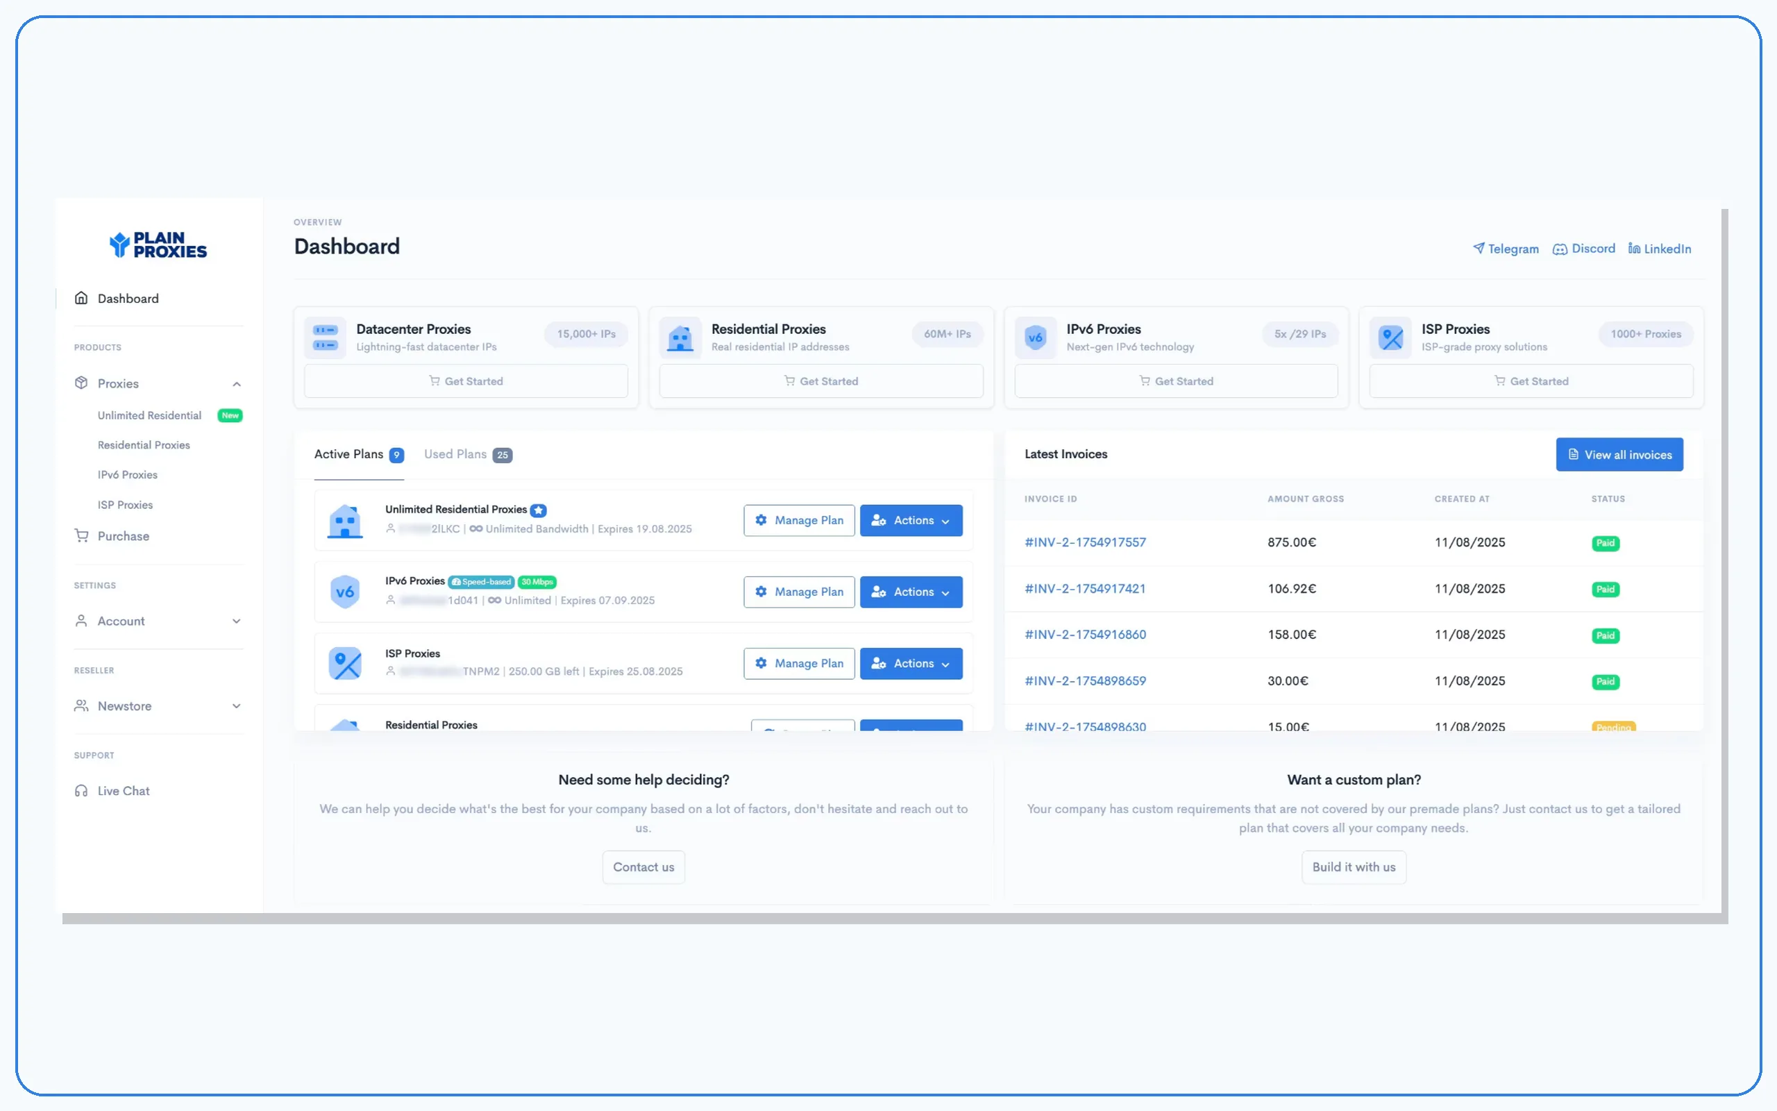Open invoice #INV-2-1754916860
The height and width of the screenshot is (1111, 1777).
pos(1084,634)
